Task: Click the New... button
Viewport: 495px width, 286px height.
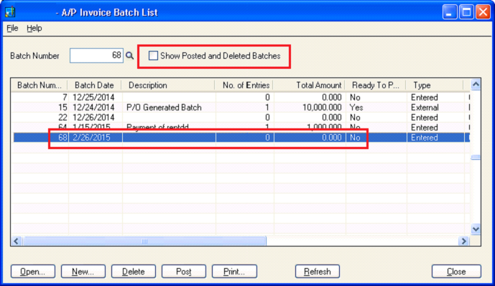Action: click(83, 272)
